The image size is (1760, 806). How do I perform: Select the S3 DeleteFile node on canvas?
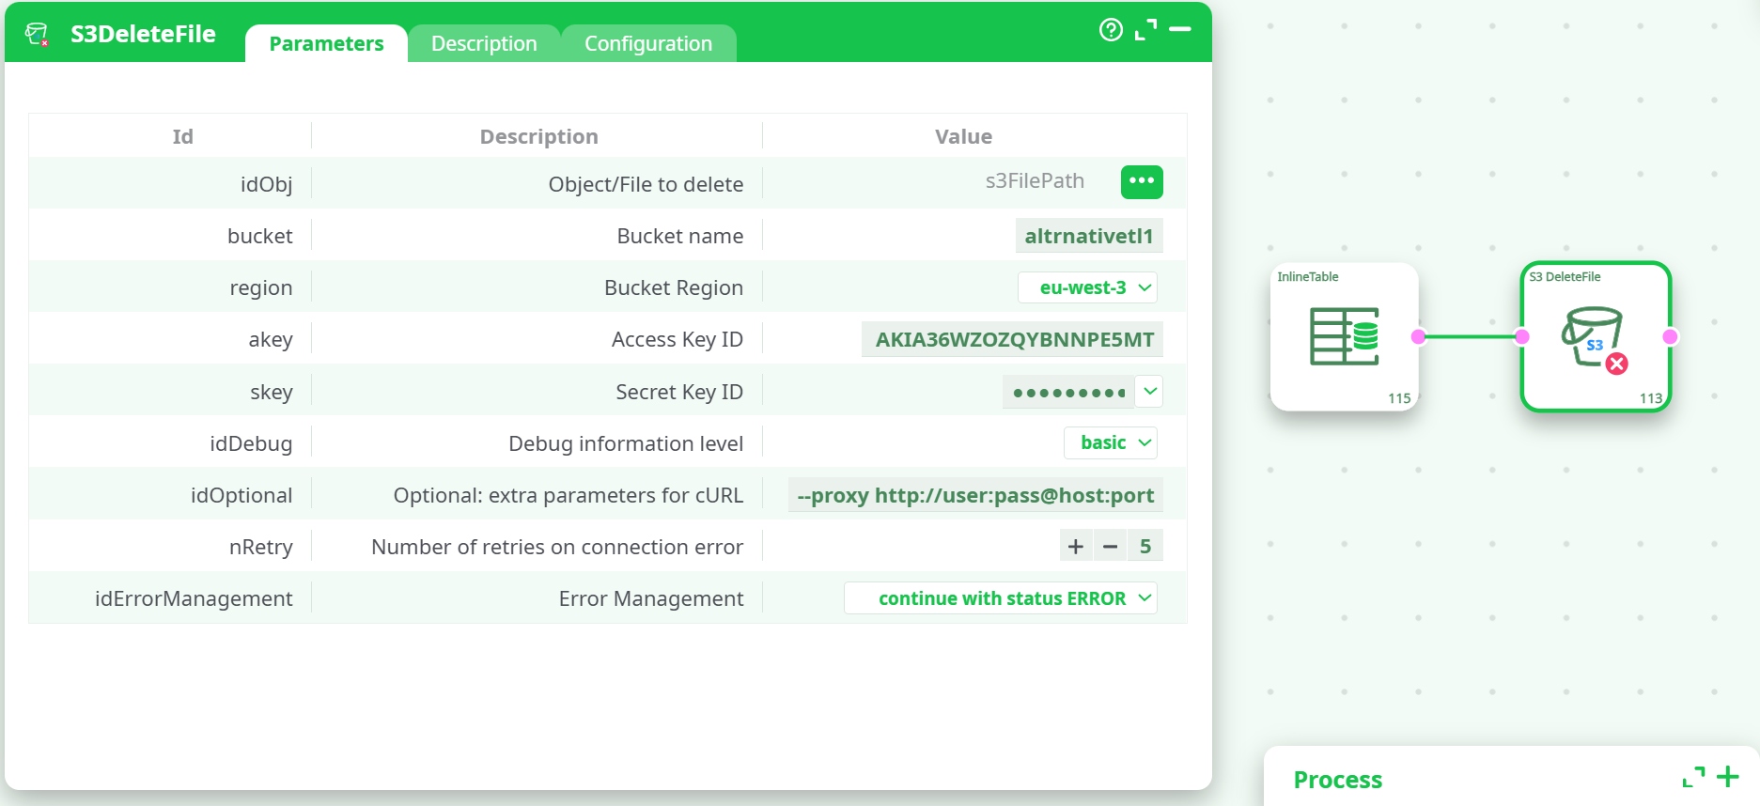coord(1595,336)
